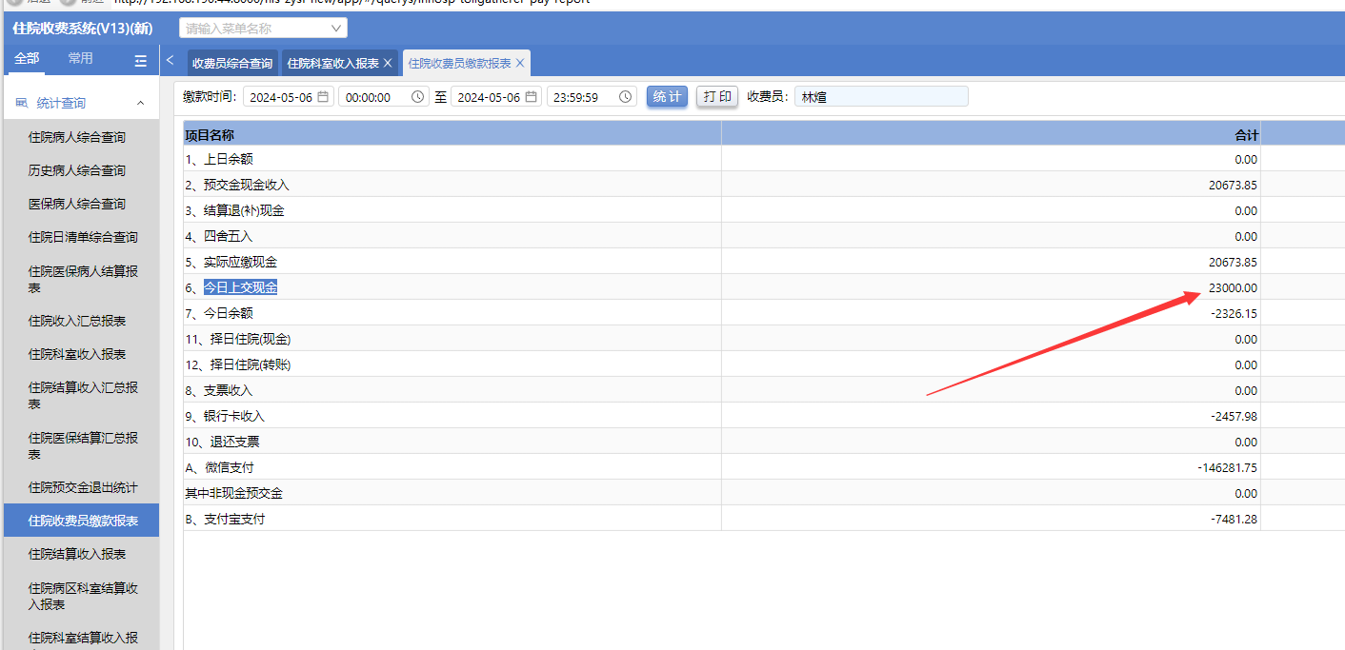Open 住院病区科室结算收入报表 in sidebar
The width and height of the screenshot is (1345, 650).
coord(80,596)
